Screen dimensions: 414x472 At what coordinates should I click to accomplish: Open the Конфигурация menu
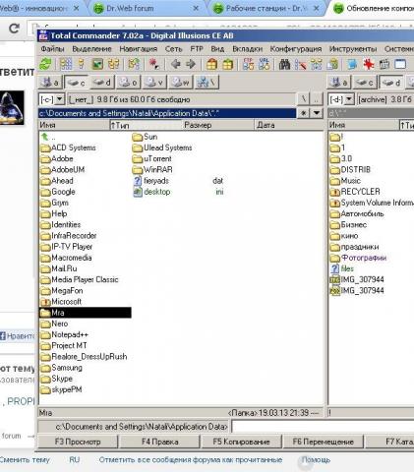(296, 49)
